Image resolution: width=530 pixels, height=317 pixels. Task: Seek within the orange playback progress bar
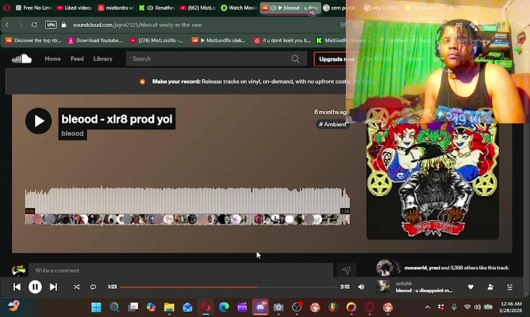click(229, 287)
